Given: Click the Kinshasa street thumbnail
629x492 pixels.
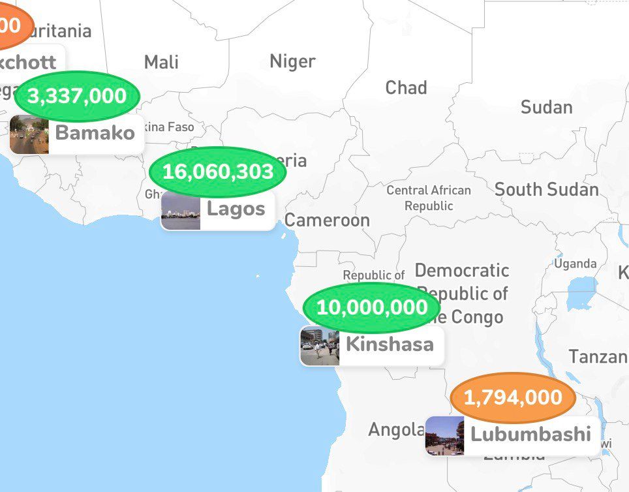Looking at the screenshot, I should click(x=320, y=346).
